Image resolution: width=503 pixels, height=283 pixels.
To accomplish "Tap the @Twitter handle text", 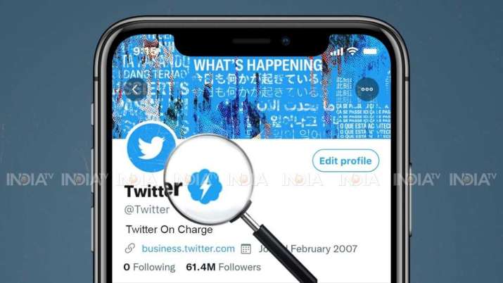I will [x=147, y=210].
